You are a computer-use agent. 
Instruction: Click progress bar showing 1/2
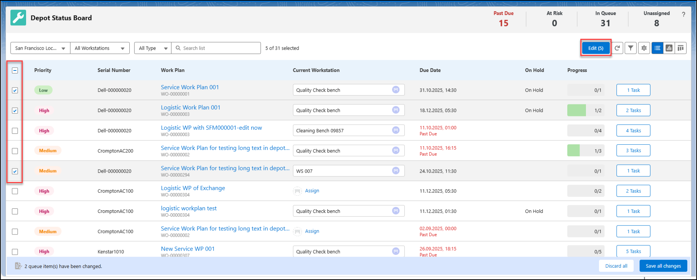click(x=586, y=110)
